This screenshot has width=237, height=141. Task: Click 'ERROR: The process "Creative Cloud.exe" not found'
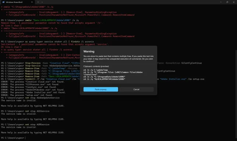(33, 82)
